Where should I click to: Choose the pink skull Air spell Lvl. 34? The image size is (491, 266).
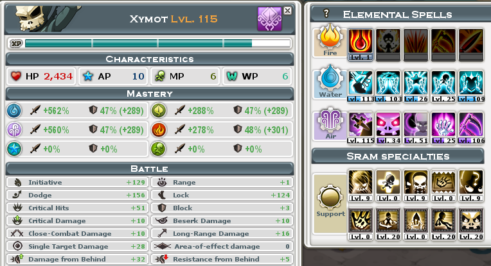(388, 128)
